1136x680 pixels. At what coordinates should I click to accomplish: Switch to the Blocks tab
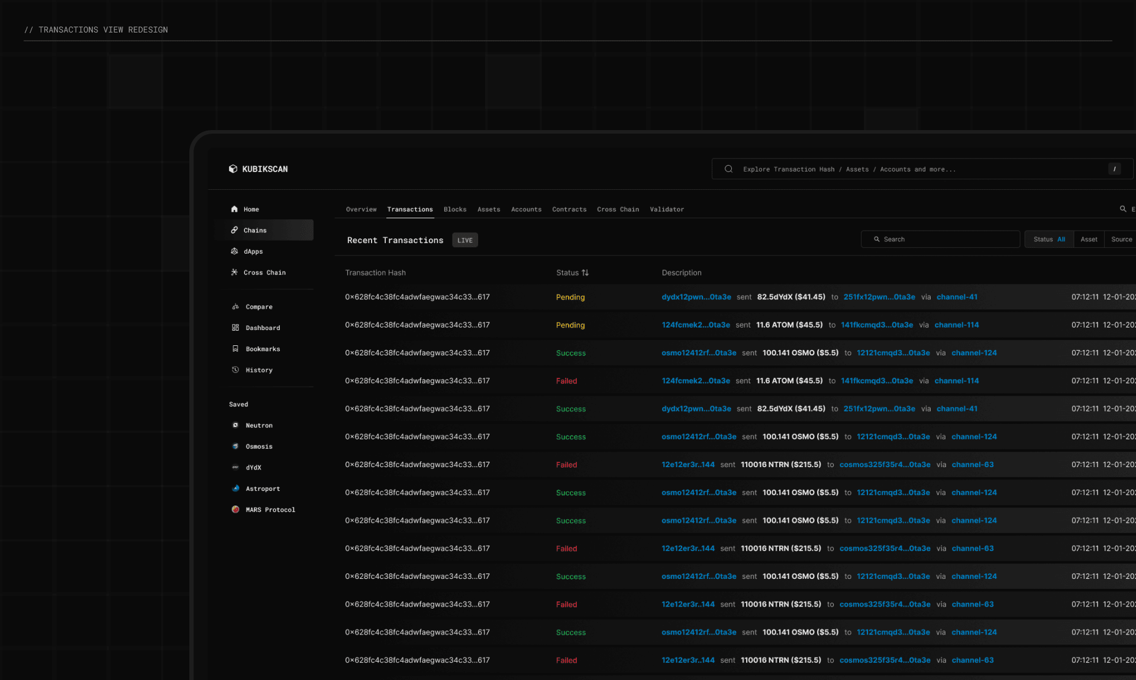pos(455,209)
